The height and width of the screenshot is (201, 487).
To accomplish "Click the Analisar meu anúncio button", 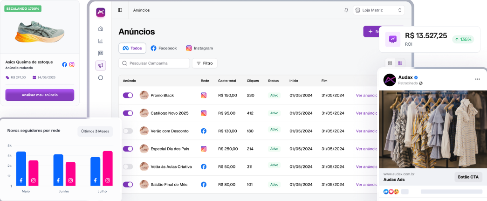I will (x=40, y=95).
